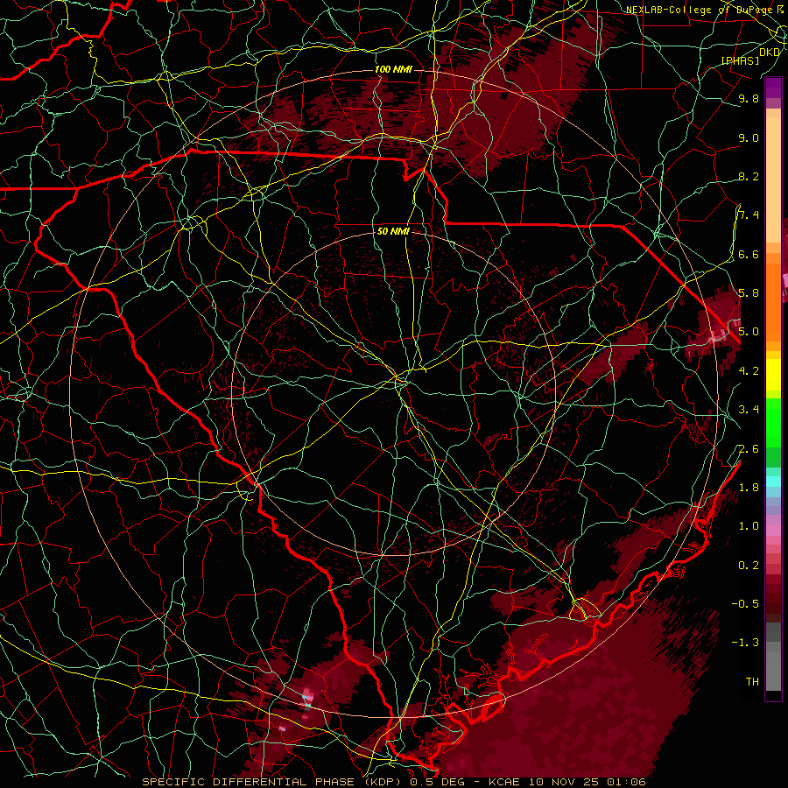Pick the yellow swatch beside 4.2

click(x=773, y=375)
